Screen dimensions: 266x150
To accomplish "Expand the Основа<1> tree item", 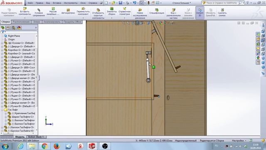I will (2, 43).
